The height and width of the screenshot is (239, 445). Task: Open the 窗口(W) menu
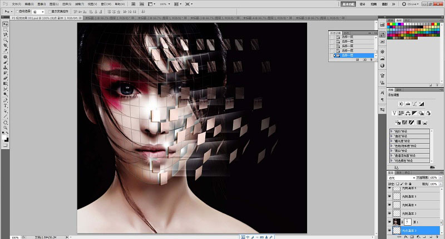[x=106, y=4]
